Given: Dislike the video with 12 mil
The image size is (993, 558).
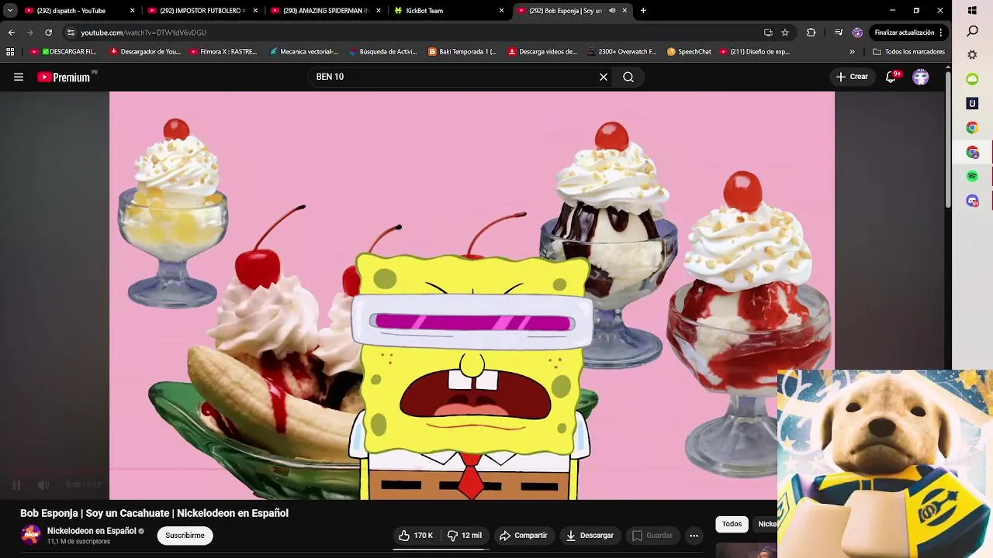Looking at the screenshot, I should tap(464, 536).
